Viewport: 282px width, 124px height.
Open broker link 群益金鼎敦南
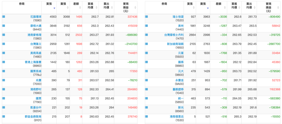click(33, 117)
